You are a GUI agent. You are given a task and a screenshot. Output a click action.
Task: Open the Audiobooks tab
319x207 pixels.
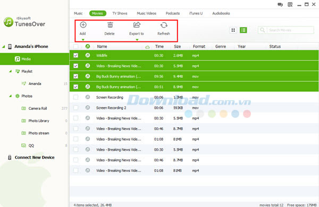click(x=221, y=13)
